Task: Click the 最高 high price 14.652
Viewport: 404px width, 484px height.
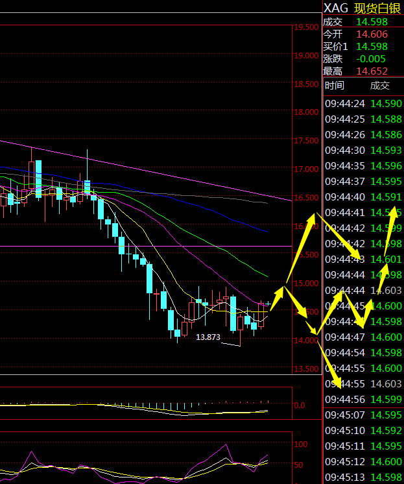Action: [x=372, y=71]
